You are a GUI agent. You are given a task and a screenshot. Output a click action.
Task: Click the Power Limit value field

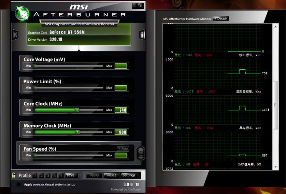121,88
